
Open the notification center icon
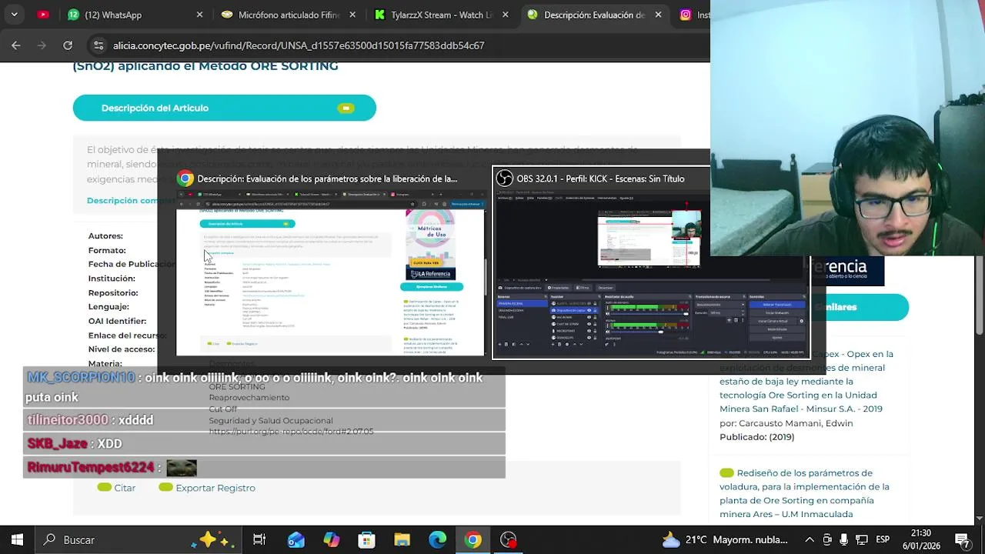(962, 540)
